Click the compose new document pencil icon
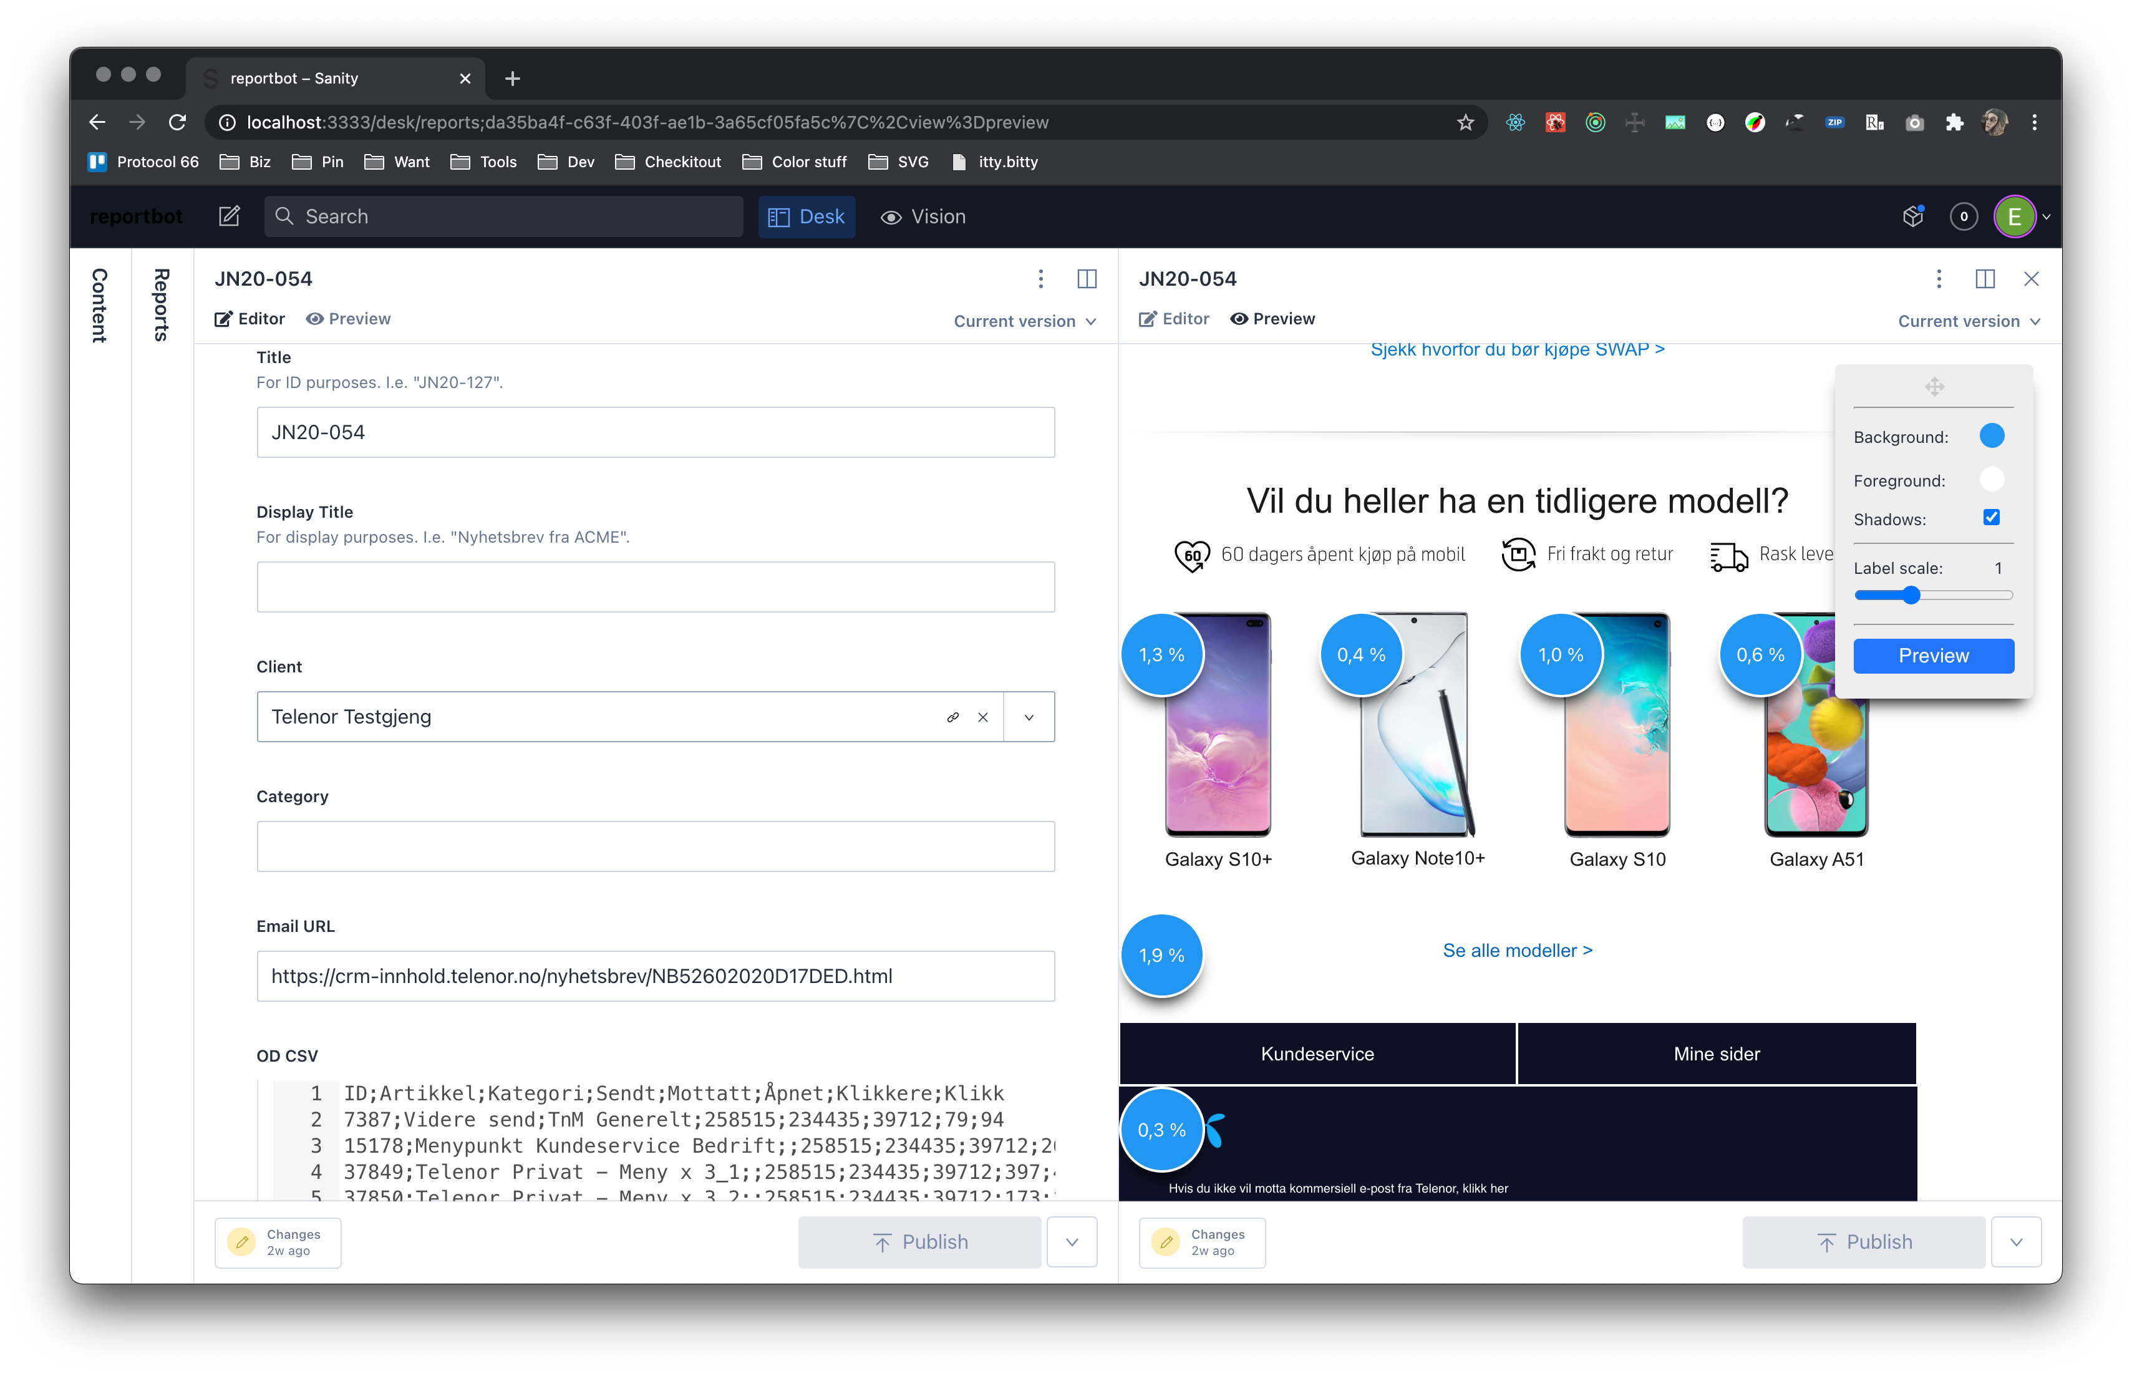The height and width of the screenshot is (1376, 2132). 230,216
